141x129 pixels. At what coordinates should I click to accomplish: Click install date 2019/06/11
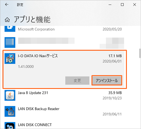(112, 114)
